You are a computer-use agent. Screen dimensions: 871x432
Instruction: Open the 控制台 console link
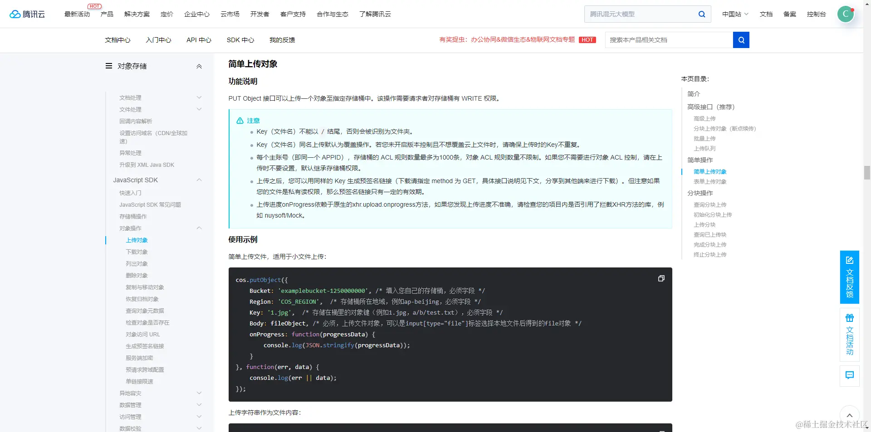click(x=816, y=14)
